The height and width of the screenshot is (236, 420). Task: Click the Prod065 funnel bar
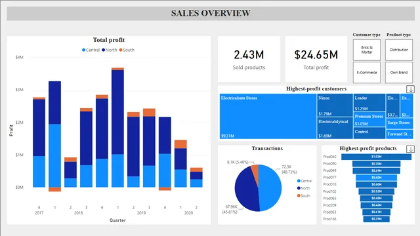(x=376, y=198)
